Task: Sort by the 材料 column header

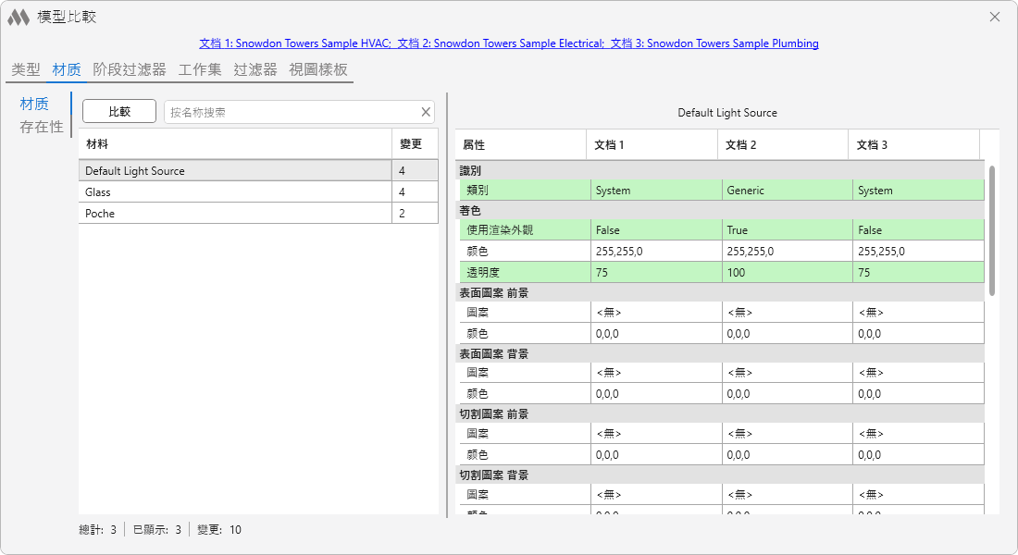Action: pos(235,143)
